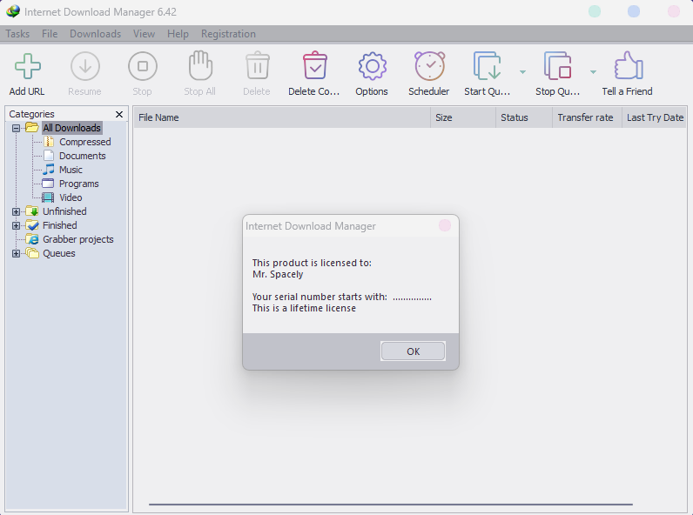Image resolution: width=693 pixels, height=515 pixels.
Task: Open the Downloads menu
Action: (x=95, y=34)
